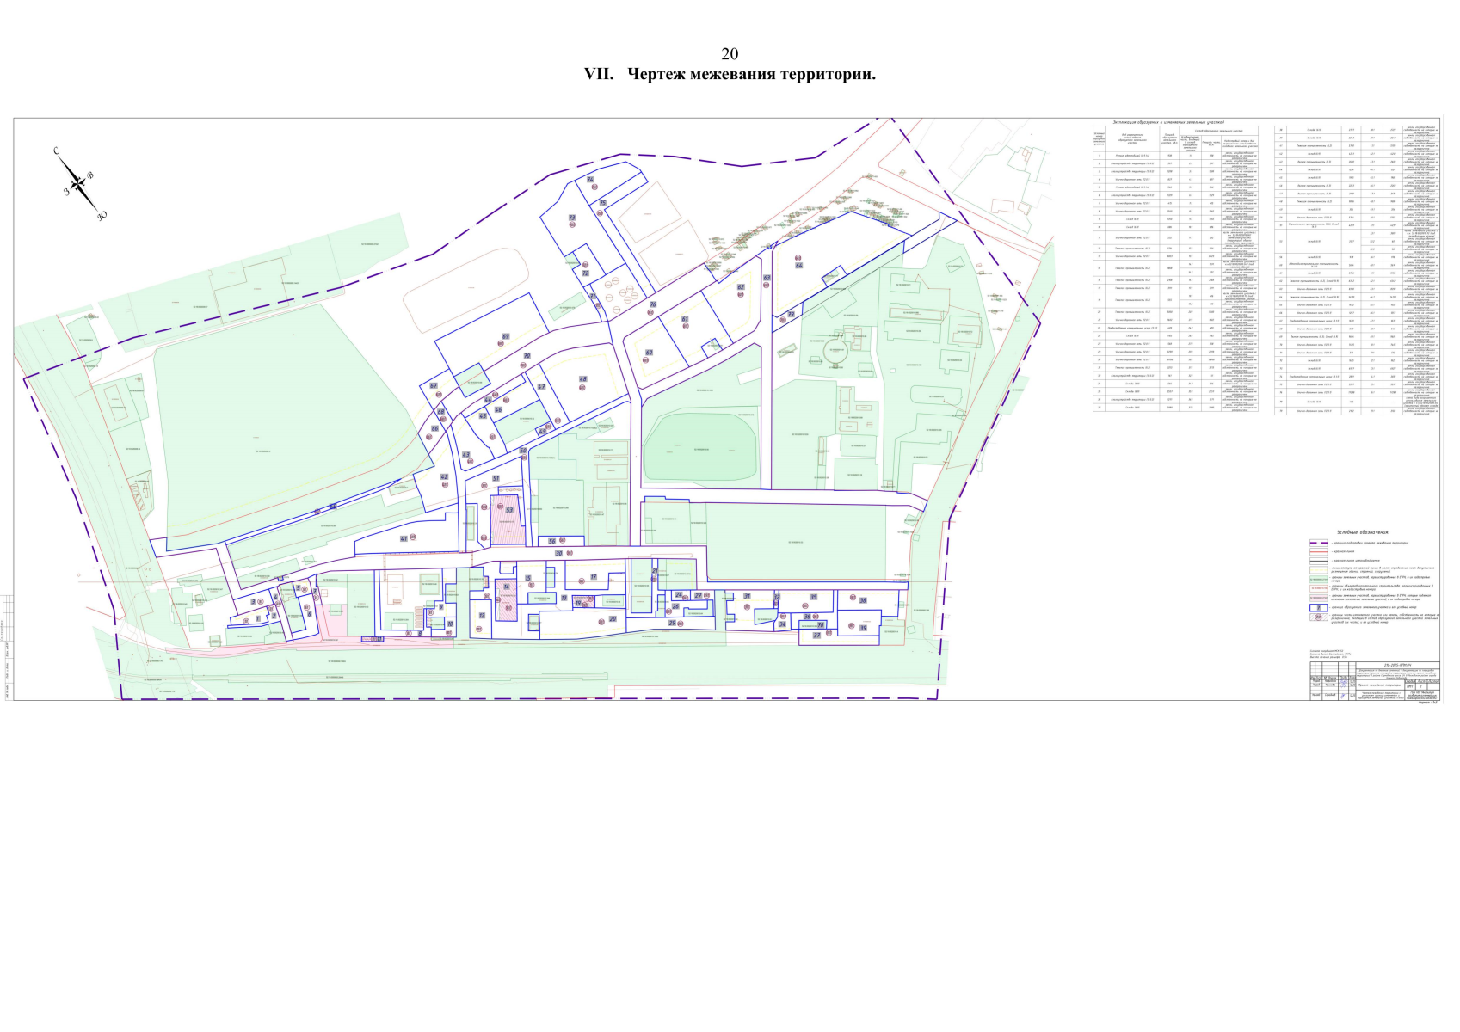The image size is (1460, 1032).
Task: Click parcel number 56 on the map
Action: click(552, 542)
